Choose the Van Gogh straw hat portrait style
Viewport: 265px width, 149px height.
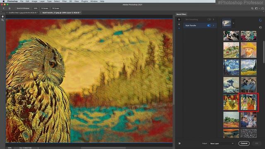[x=248, y=50]
